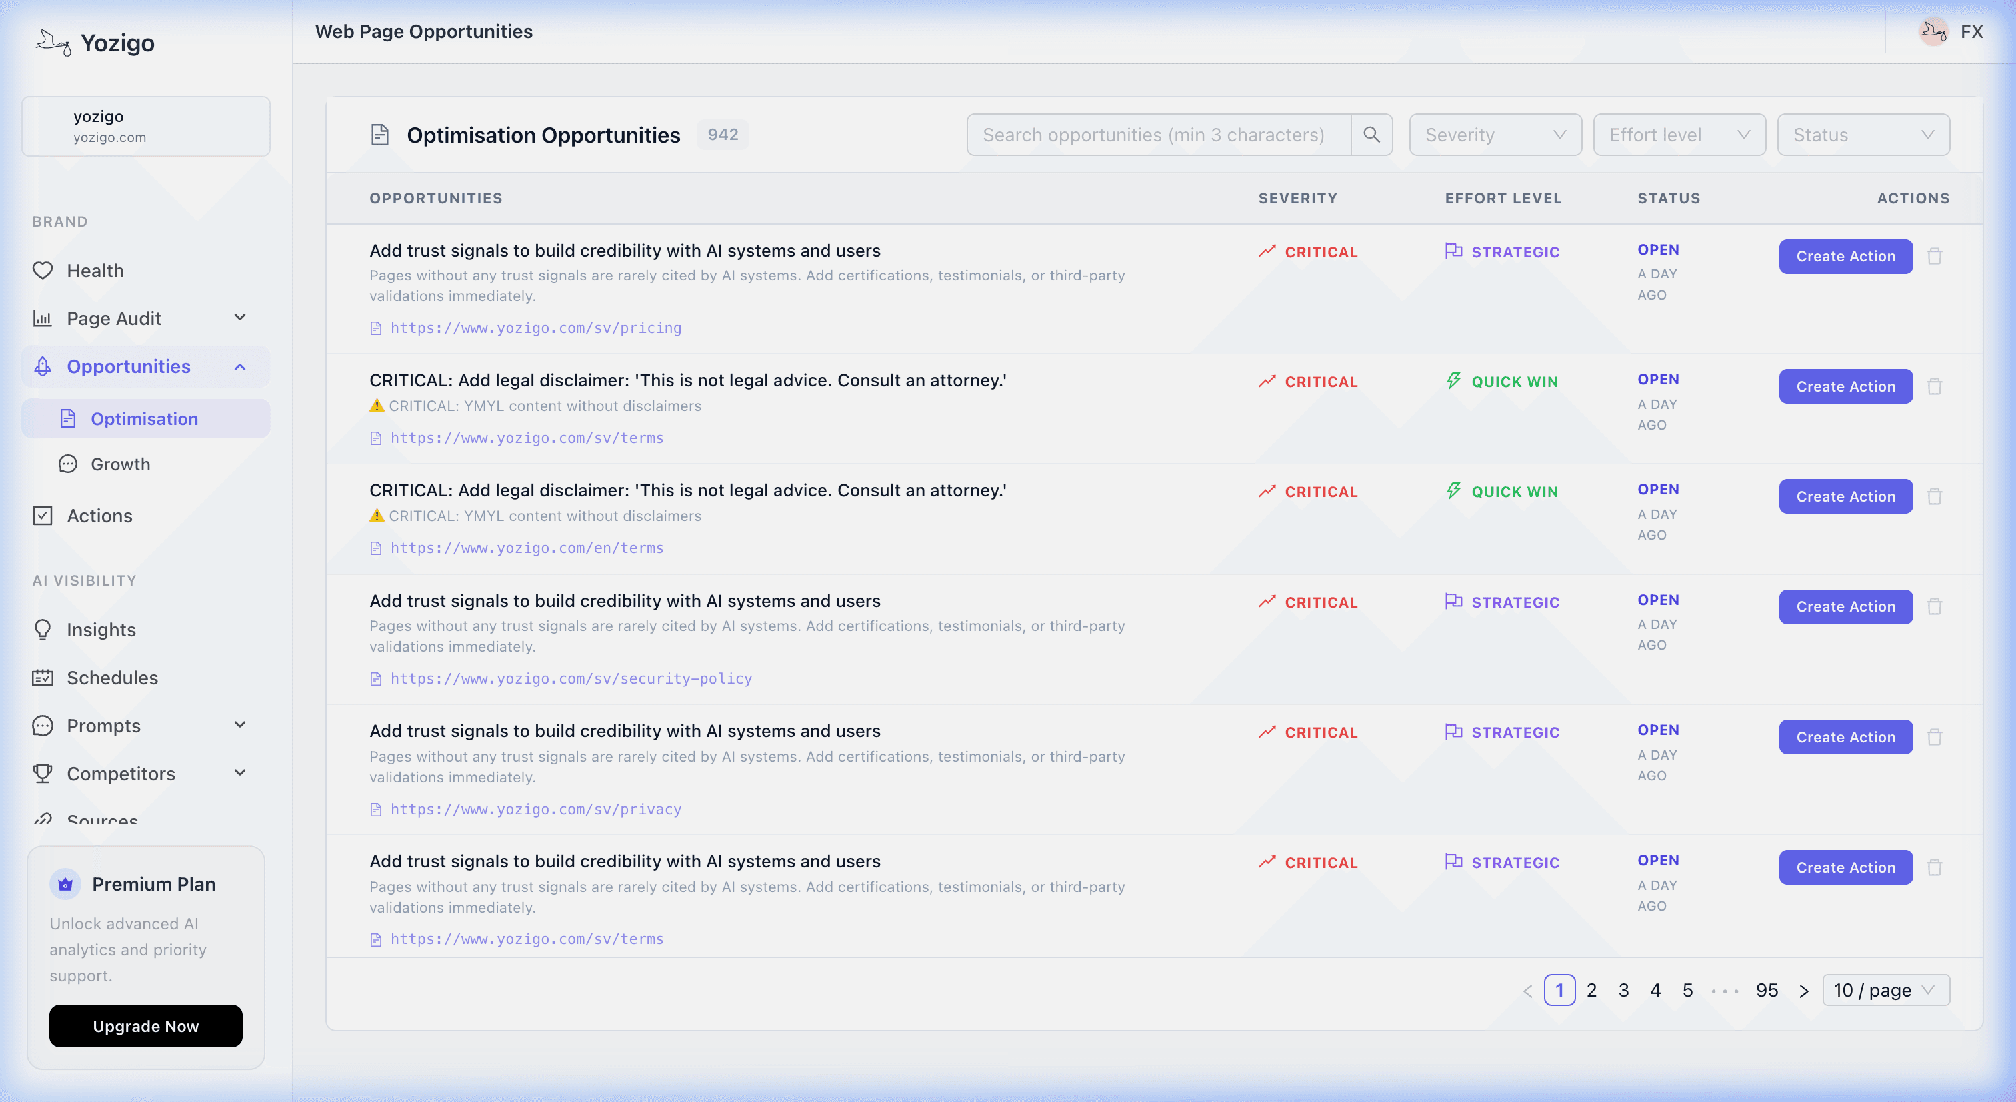Screen dimensions: 2016x1102
Task: Click trash icon for sv/privacy opportunity
Action: click(1935, 737)
